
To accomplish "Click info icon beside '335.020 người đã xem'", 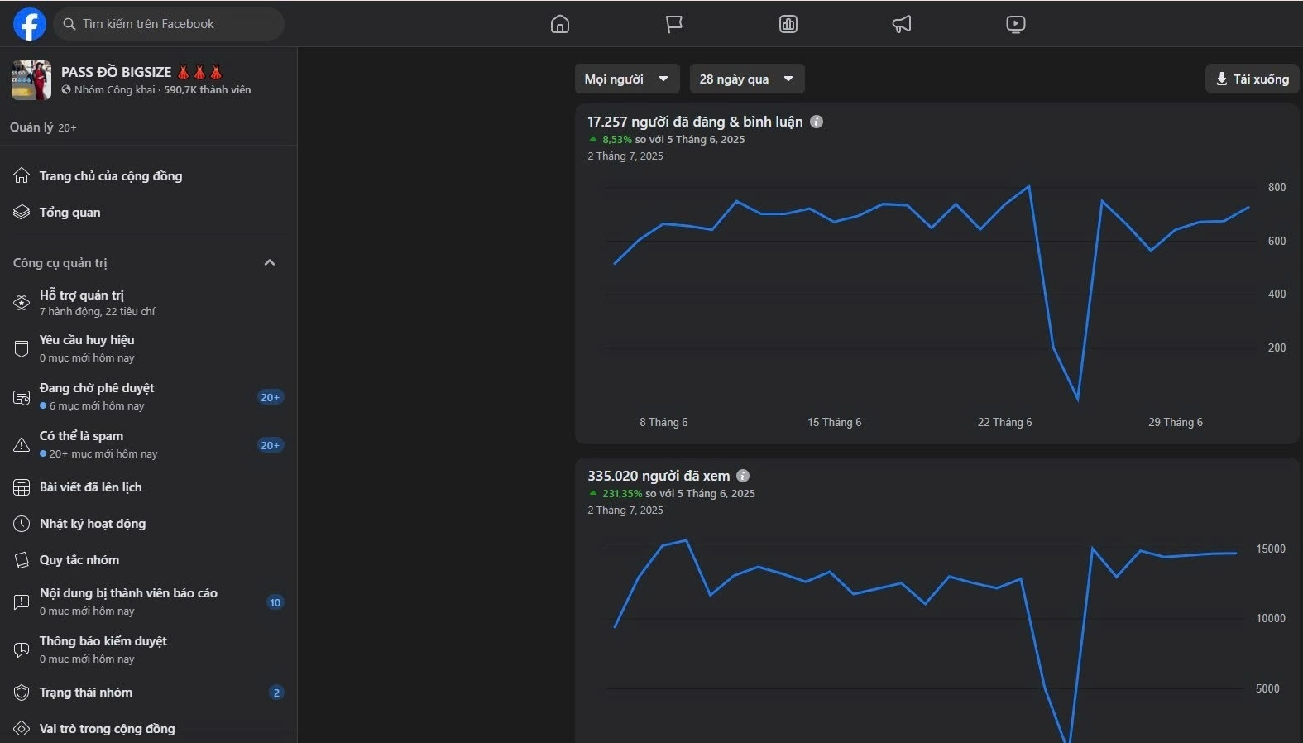I will click(743, 476).
